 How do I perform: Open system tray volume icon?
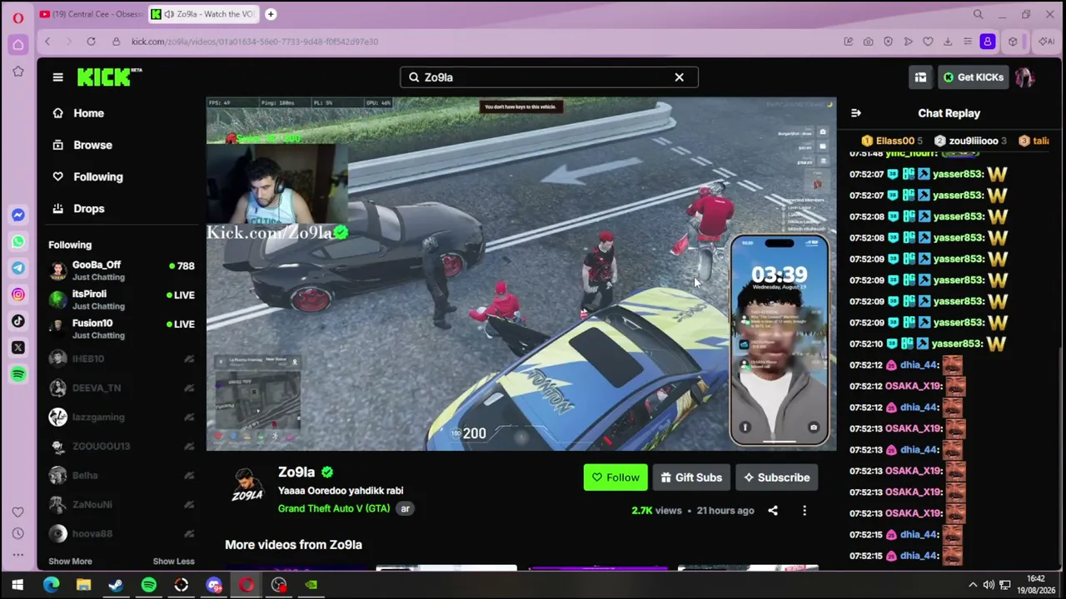989,585
